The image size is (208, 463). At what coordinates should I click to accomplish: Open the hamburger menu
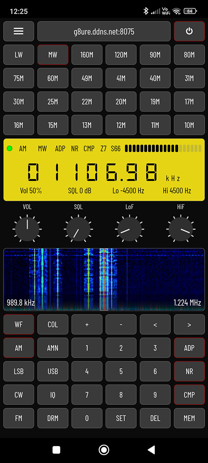click(18, 31)
